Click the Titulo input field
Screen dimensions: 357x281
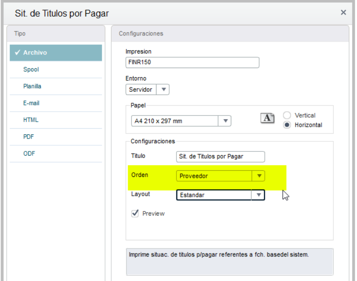[220, 157]
